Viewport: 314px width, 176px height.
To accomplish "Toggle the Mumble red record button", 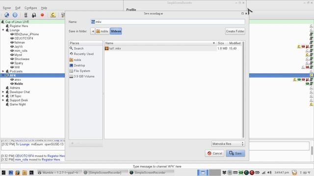I will click(42, 15).
